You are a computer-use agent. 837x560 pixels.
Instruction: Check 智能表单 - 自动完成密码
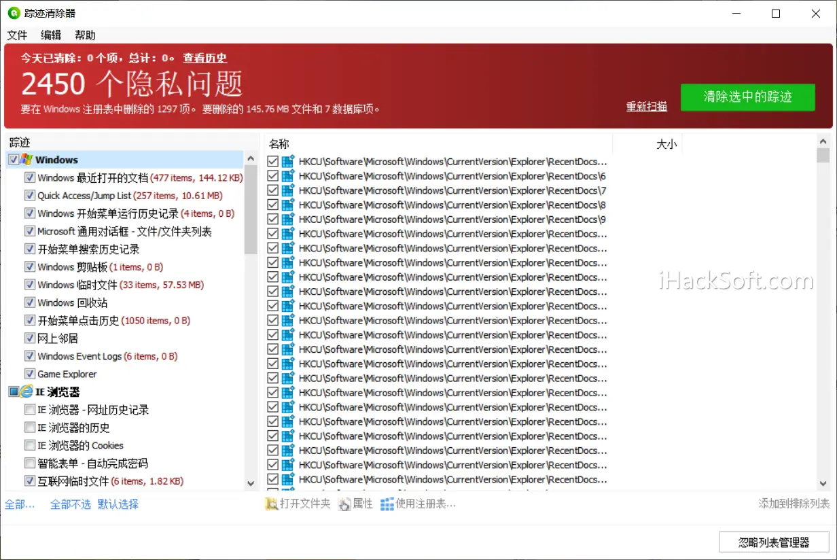[30, 463]
